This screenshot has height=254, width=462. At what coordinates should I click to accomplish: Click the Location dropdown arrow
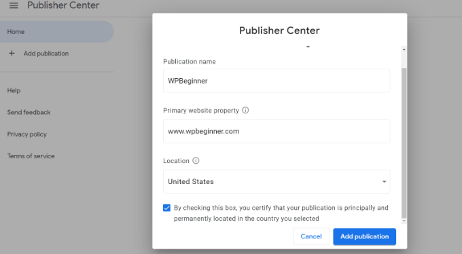pyautogui.click(x=384, y=181)
